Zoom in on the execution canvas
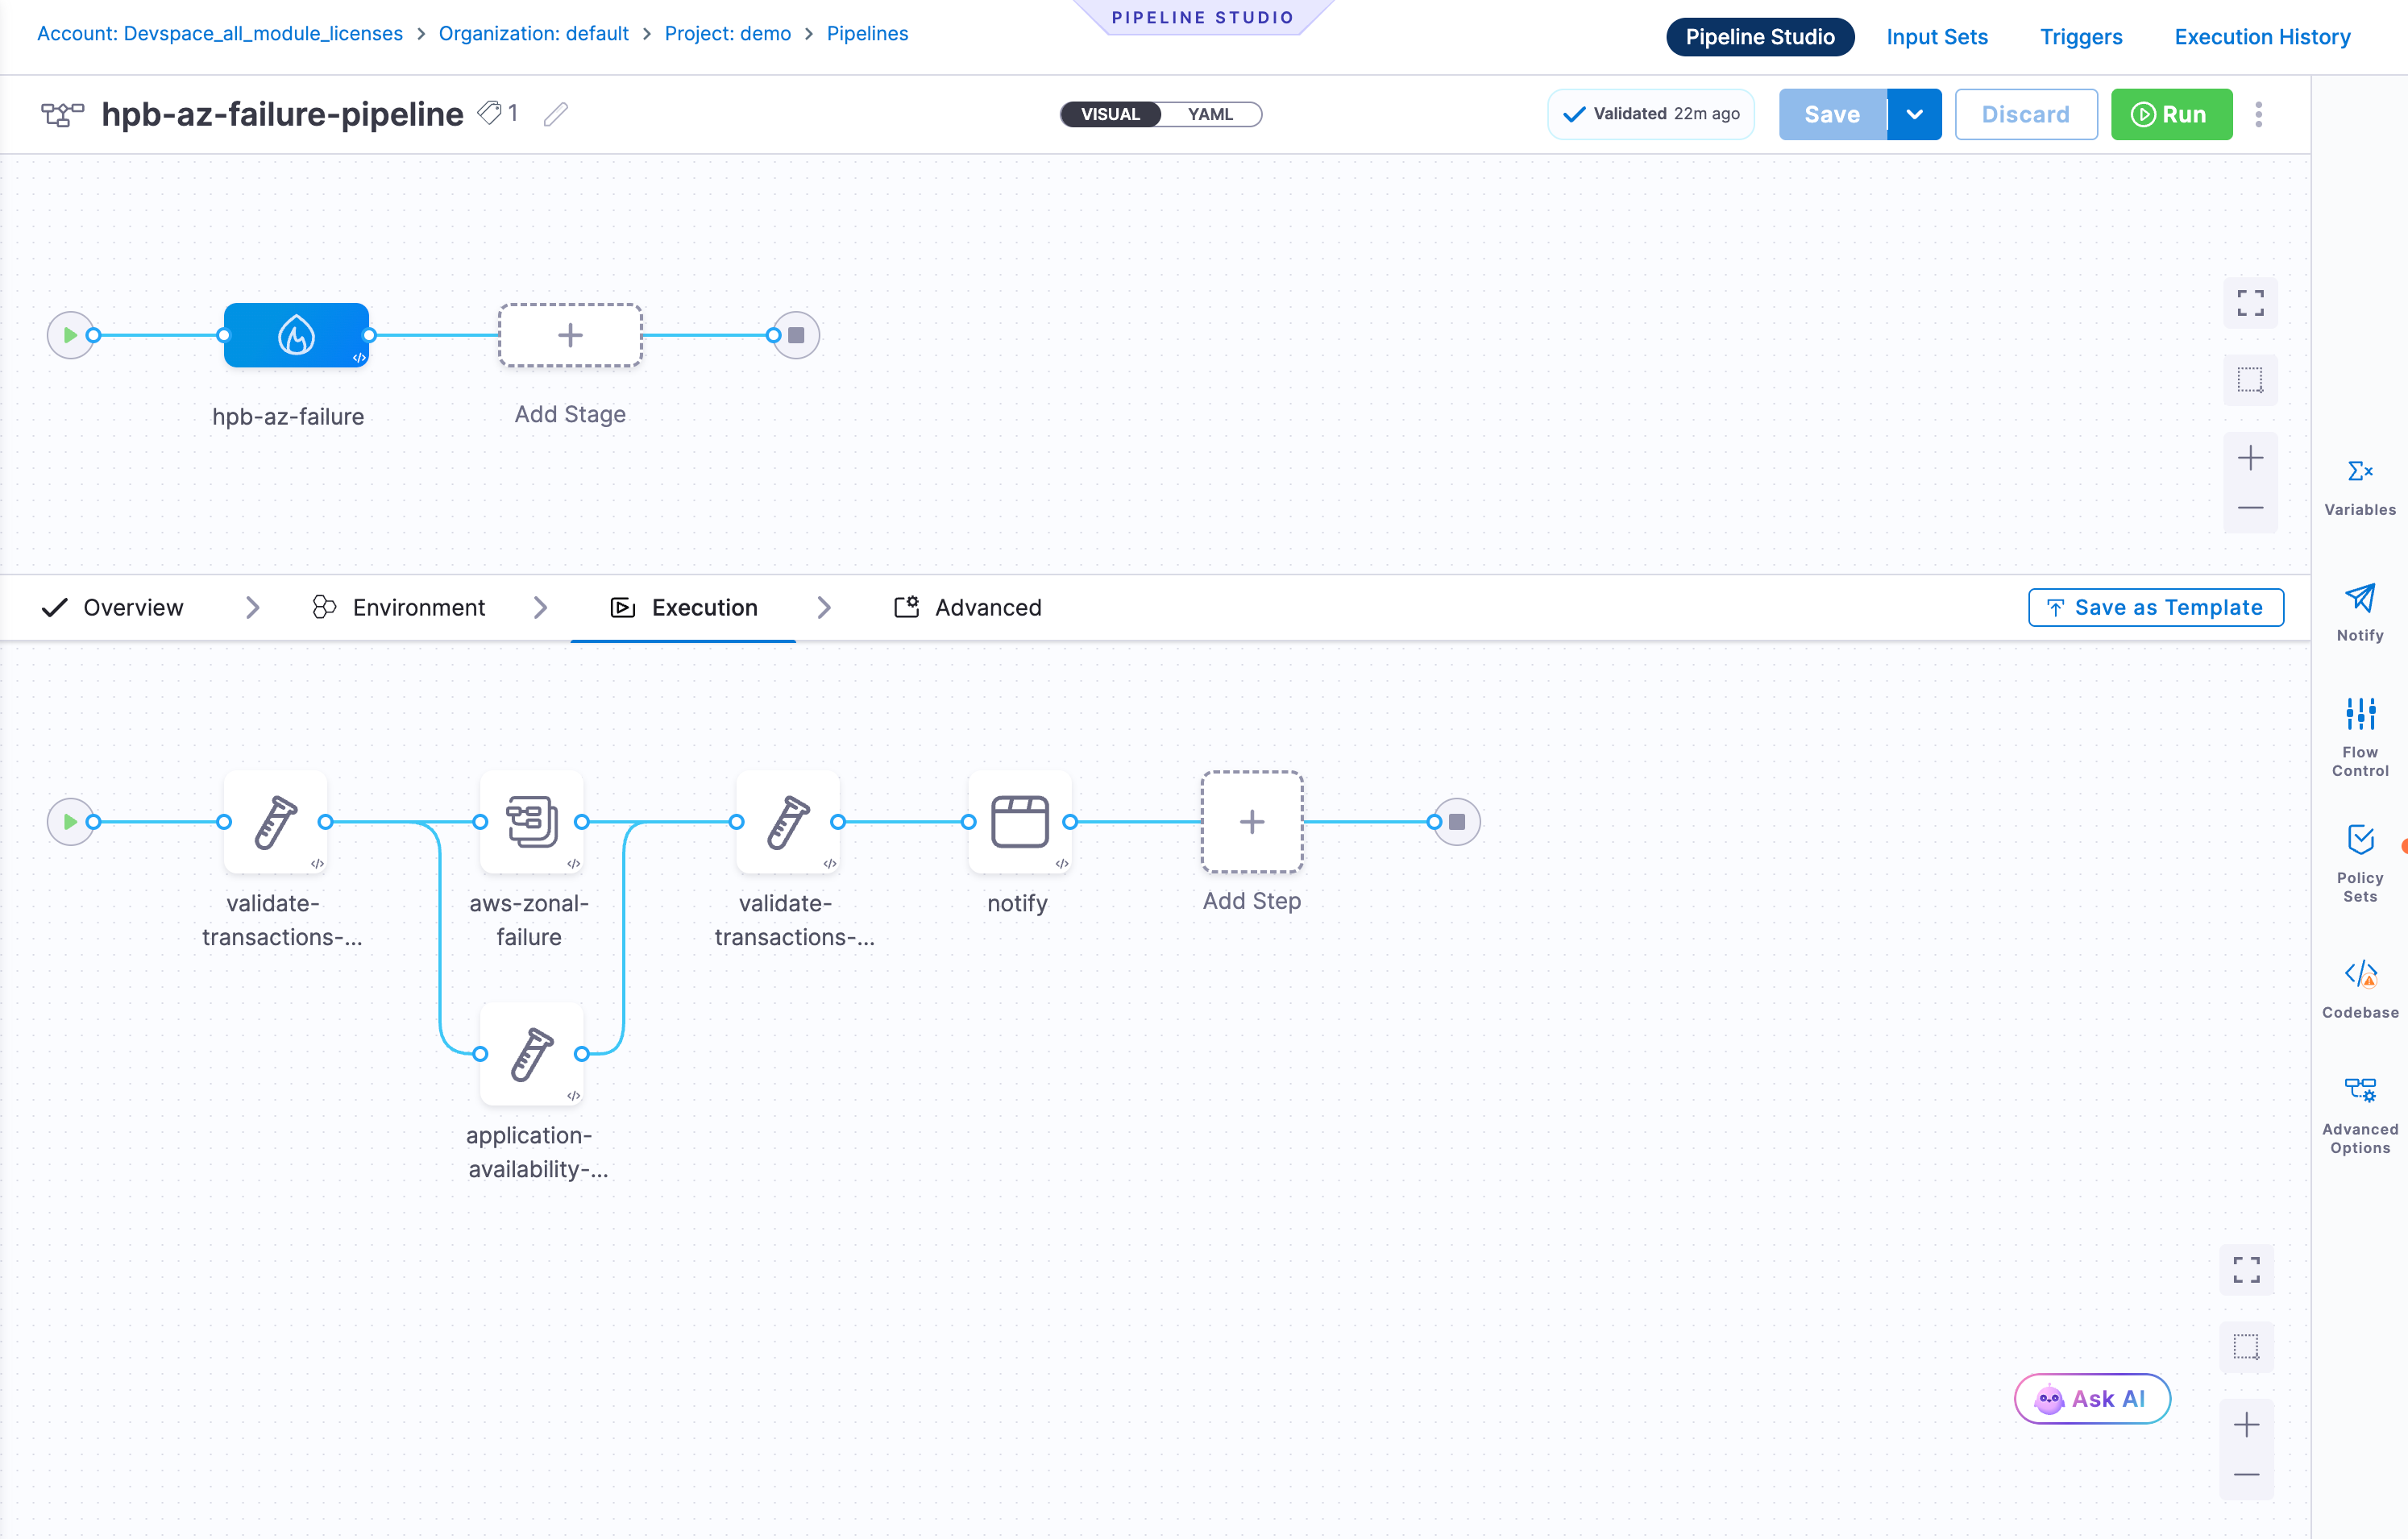Image resolution: width=2408 pixels, height=1539 pixels. (x=2246, y=1424)
